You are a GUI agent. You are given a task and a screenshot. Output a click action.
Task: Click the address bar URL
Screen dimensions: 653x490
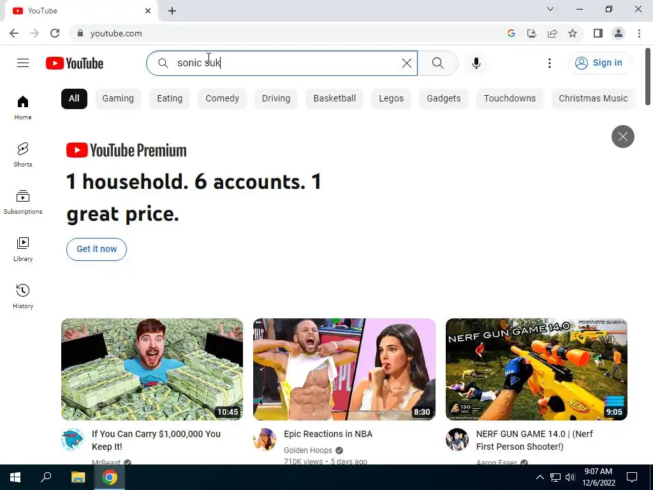[116, 33]
